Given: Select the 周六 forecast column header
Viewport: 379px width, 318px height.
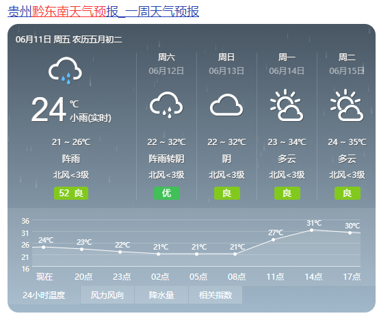Looking at the screenshot, I should [x=166, y=57].
